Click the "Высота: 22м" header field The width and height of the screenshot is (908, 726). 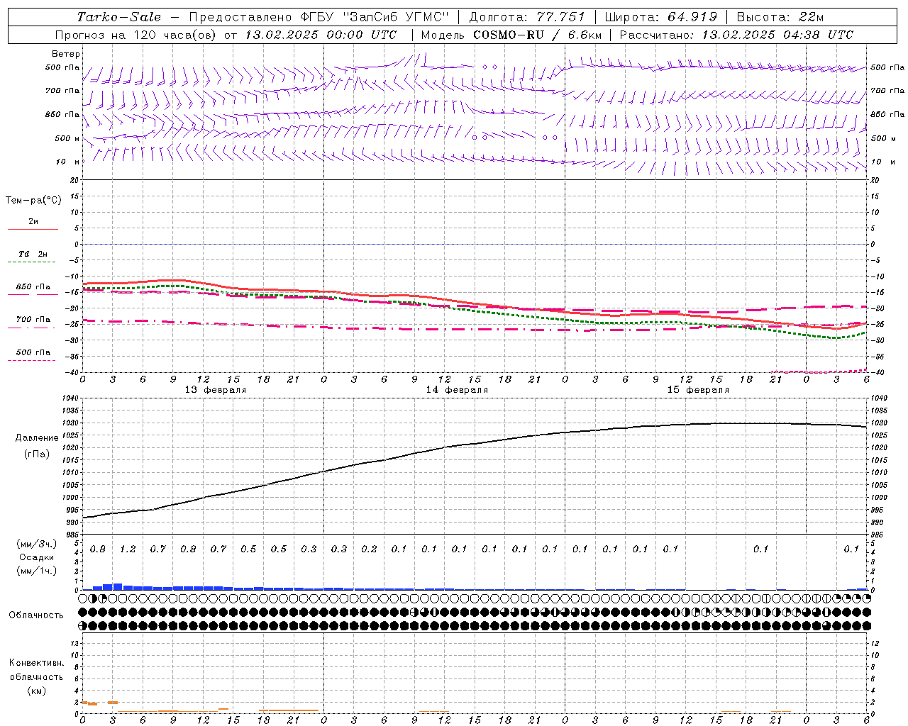coord(780,17)
